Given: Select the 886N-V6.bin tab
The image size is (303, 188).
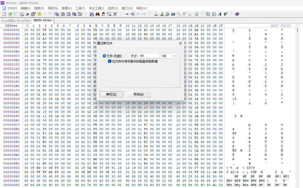Looking at the screenshot, I should click(x=43, y=20).
